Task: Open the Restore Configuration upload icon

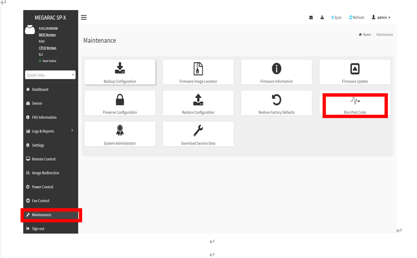Action: pos(198,100)
